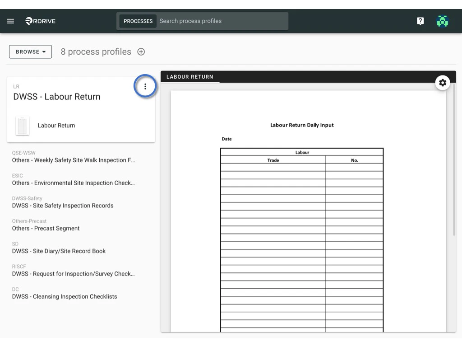Click the PROCESSES chip in the search bar
The image size is (462, 347).
[x=138, y=21]
